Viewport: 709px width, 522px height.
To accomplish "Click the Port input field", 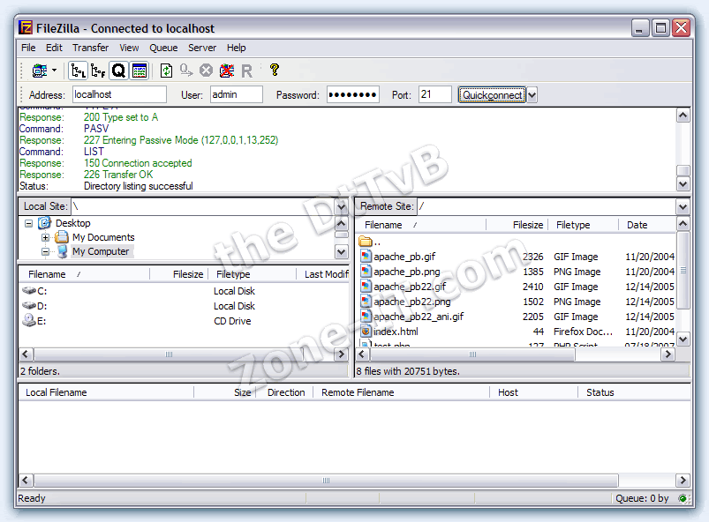I will pos(435,94).
